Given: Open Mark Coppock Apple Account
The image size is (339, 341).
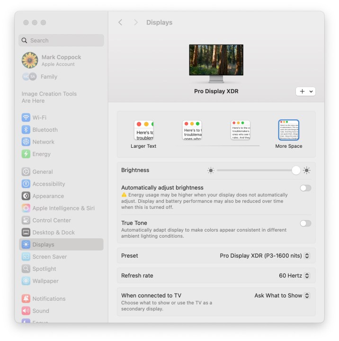Looking at the screenshot, I should [61, 60].
